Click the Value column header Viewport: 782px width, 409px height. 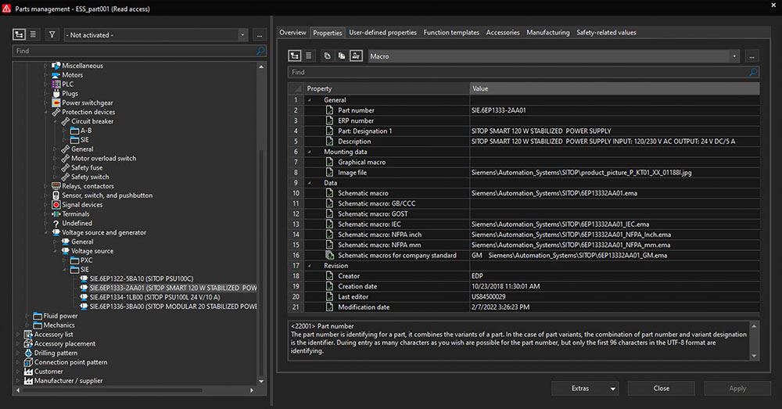point(615,89)
